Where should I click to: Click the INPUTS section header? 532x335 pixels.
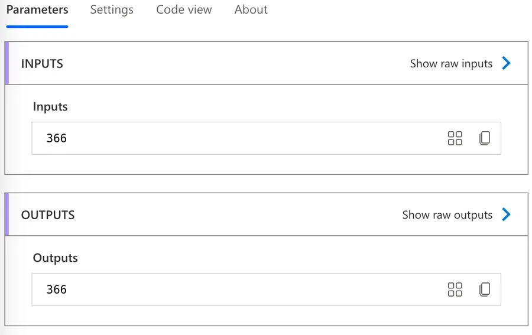[x=42, y=64]
